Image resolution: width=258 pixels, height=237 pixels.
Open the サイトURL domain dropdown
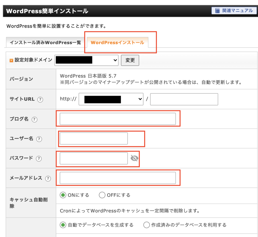pyautogui.click(x=111, y=99)
